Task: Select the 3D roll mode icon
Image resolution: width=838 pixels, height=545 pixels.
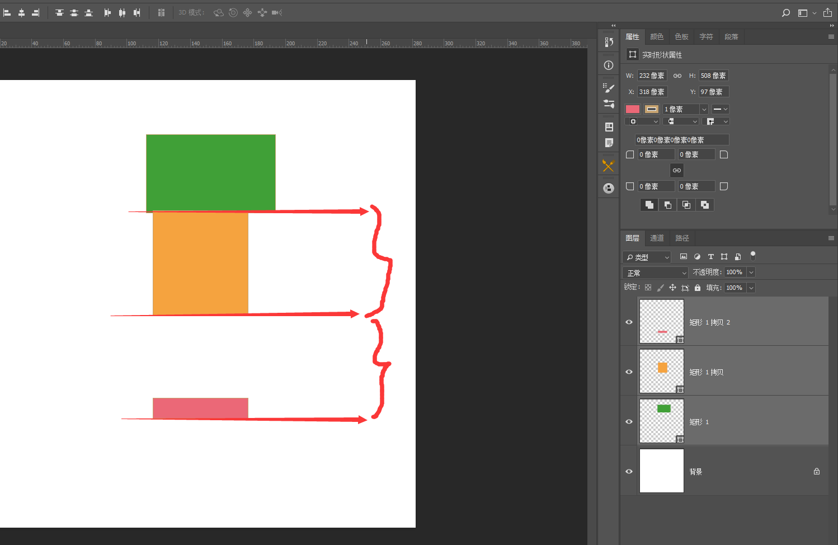Action: 233,12
